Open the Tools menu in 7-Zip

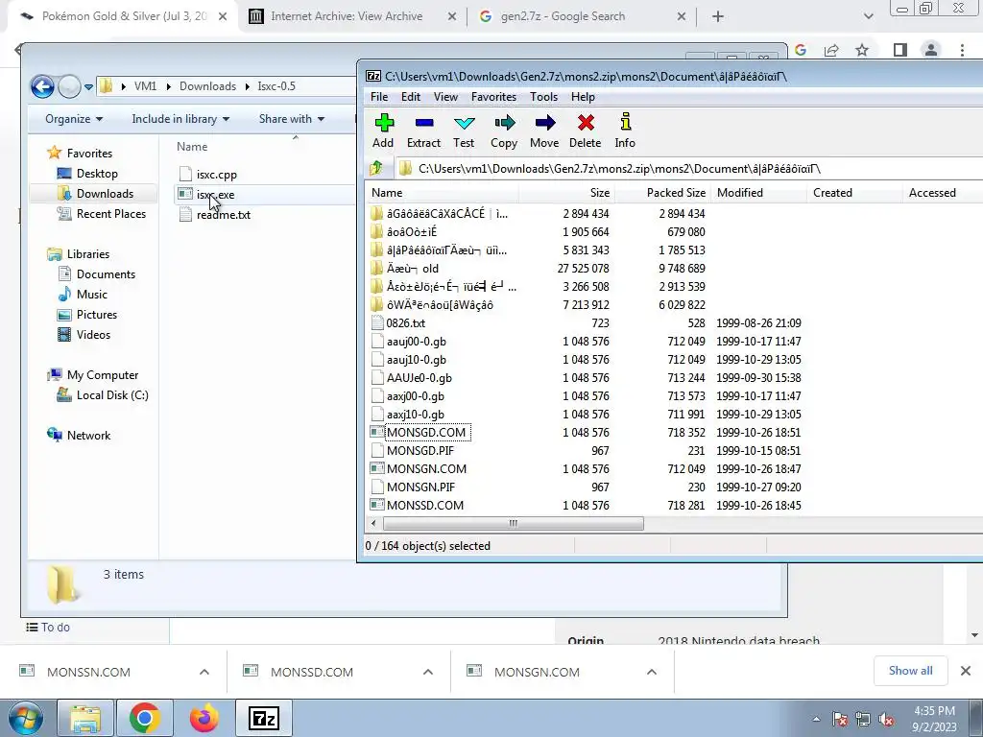pyautogui.click(x=543, y=97)
